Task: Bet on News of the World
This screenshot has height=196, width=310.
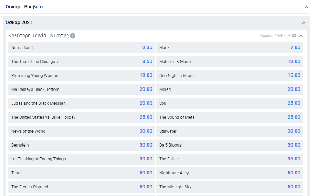Action: tap(81, 131)
